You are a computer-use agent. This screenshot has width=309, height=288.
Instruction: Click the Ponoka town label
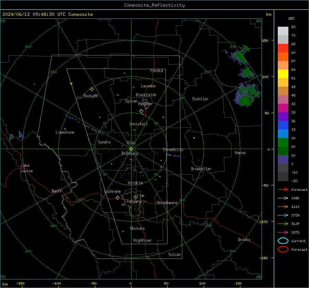[157, 71]
